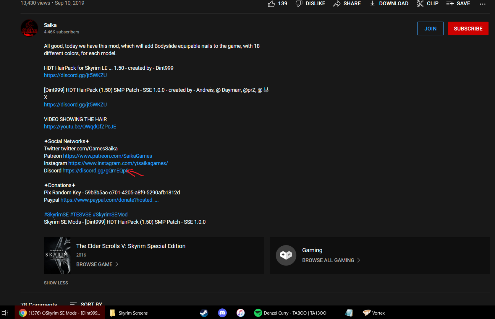The width and height of the screenshot is (495, 319).
Task: Click the Clip scissors icon
Action: 420,4
